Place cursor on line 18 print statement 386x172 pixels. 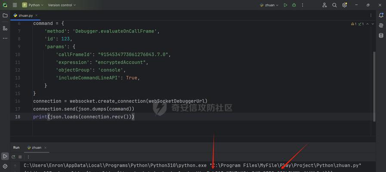pyautogui.click(x=84, y=117)
